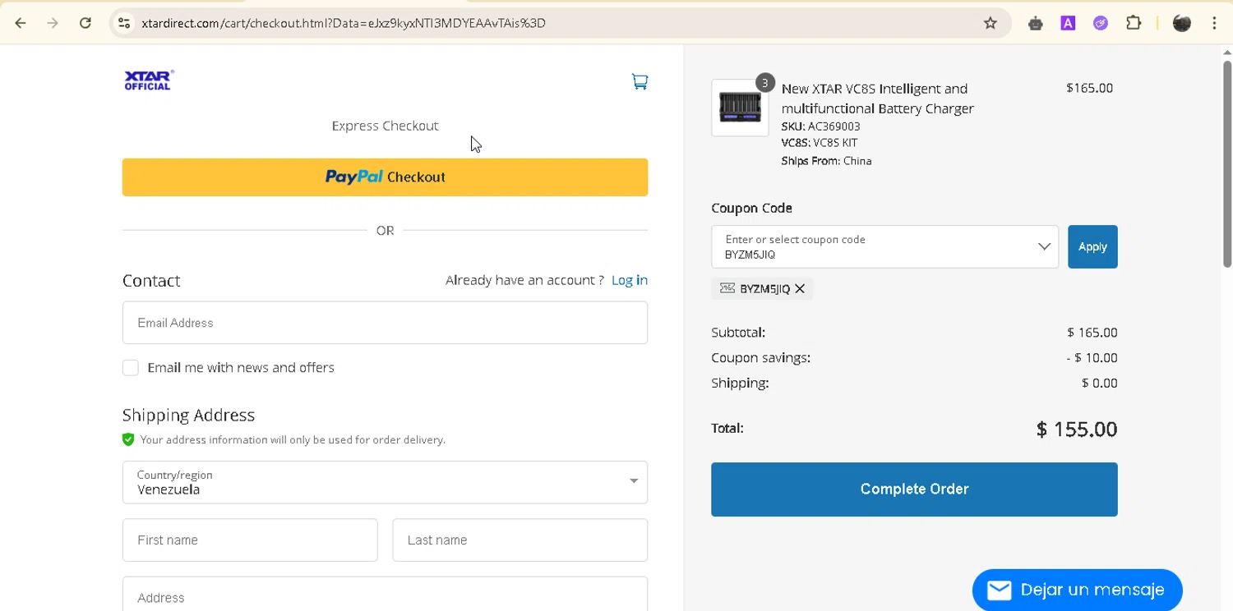Click the 'SKU: AC369003' text

(820, 126)
